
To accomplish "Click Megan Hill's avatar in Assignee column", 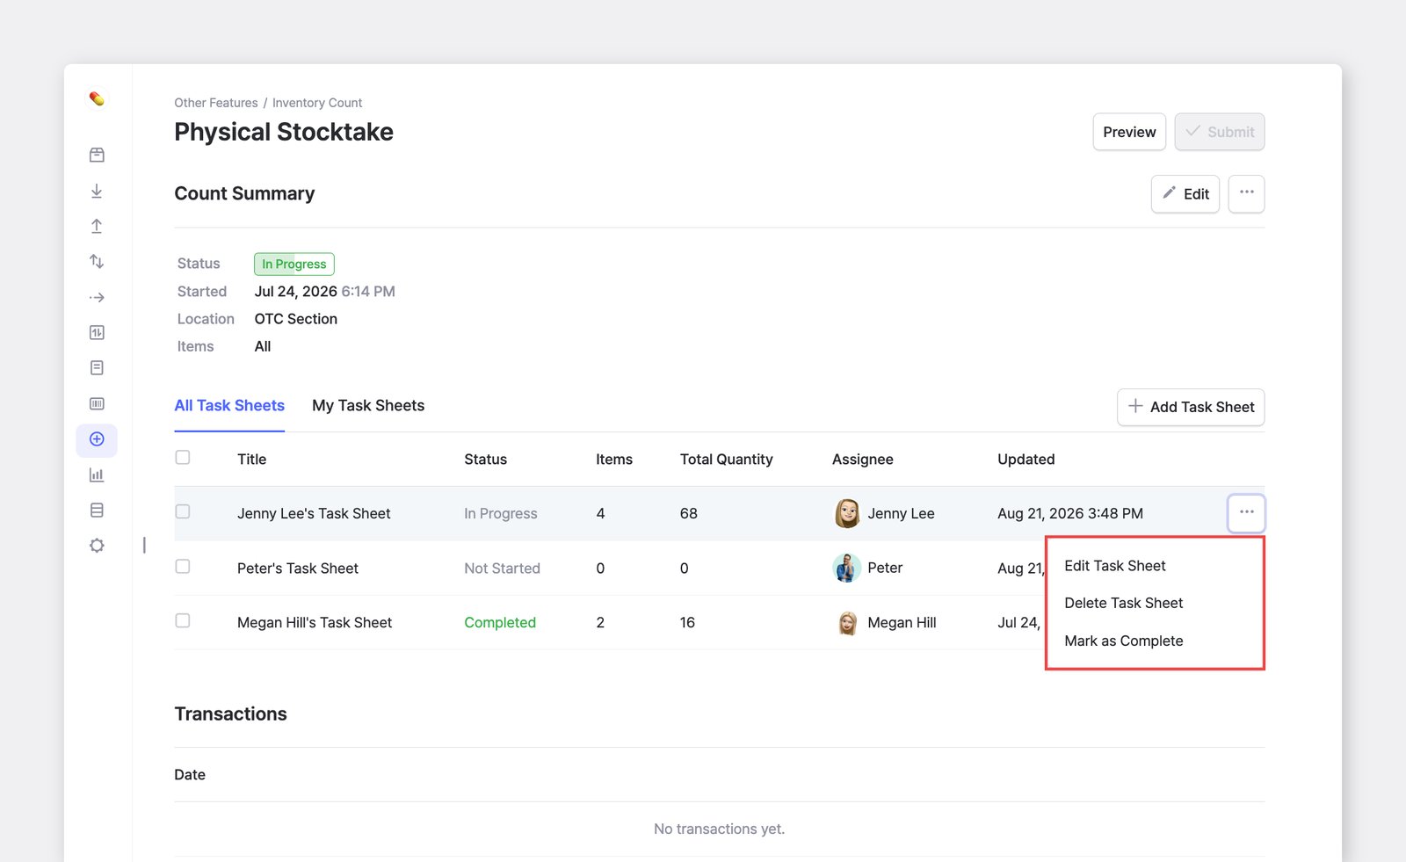I will click(847, 622).
